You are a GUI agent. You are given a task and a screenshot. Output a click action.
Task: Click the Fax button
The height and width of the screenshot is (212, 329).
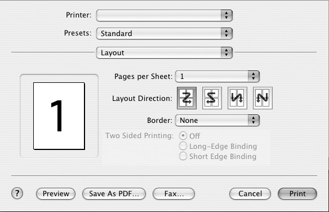(x=174, y=193)
